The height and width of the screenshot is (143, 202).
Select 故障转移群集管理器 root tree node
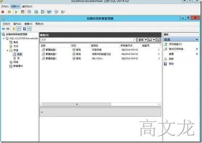point(16,34)
